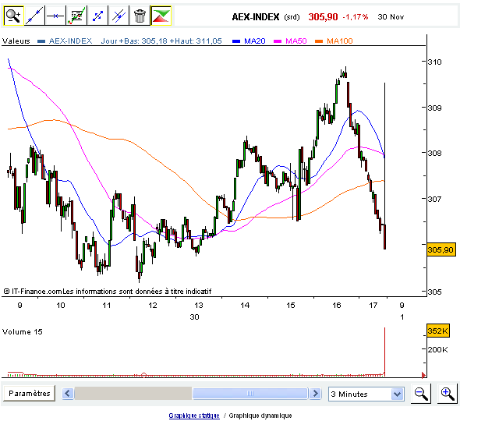Click the red 305,90 quote in header

point(323,17)
